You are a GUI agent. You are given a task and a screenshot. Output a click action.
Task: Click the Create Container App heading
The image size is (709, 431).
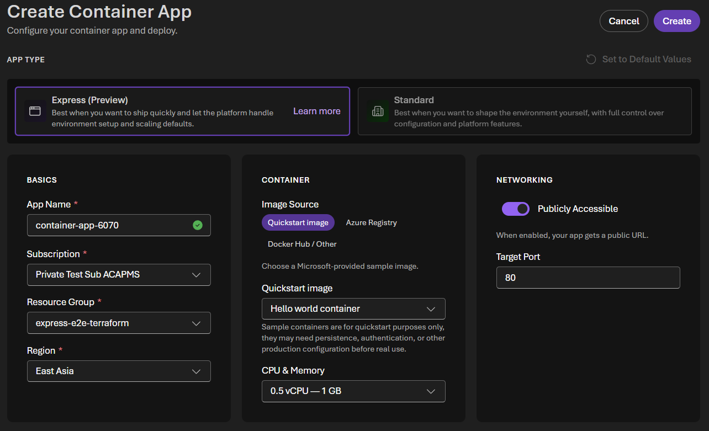tap(99, 11)
